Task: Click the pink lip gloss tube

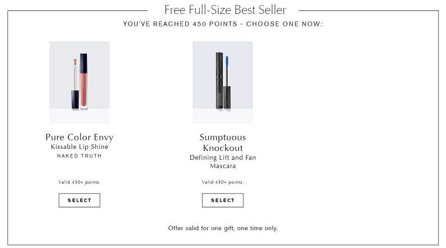Action: 84,81
